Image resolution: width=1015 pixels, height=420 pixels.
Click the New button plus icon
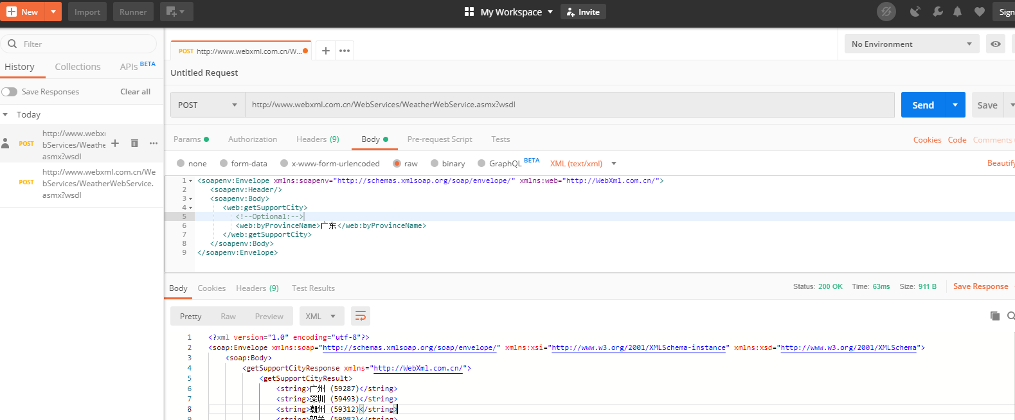(x=11, y=12)
